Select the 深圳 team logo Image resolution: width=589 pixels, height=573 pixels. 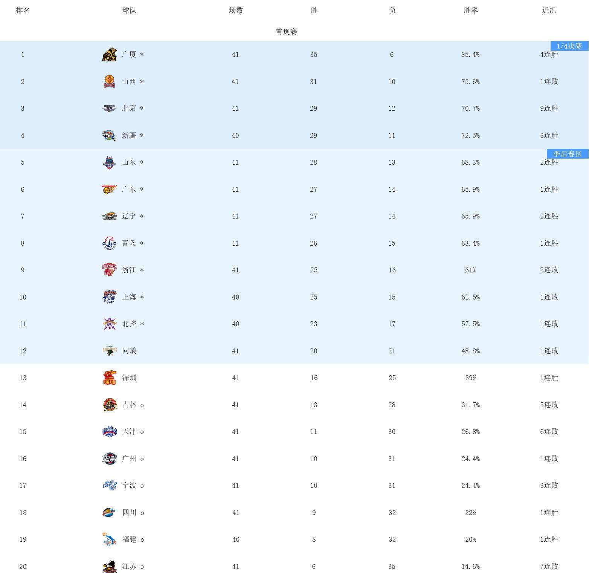(x=109, y=378)
